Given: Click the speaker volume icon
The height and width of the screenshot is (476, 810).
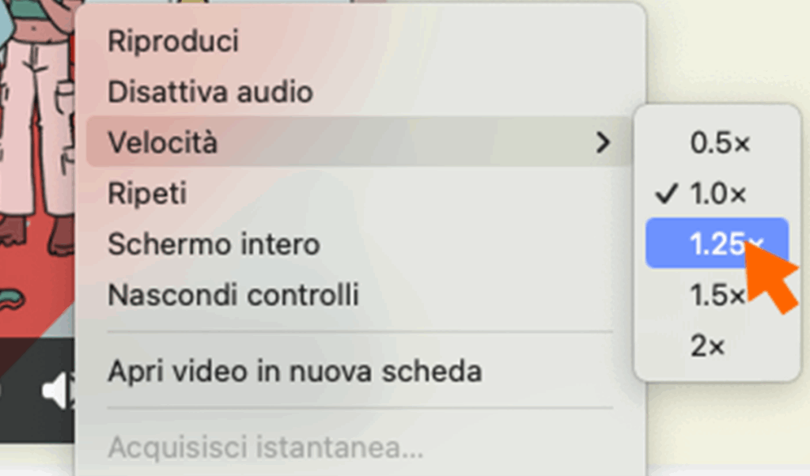Looking at the screenshot, I should coord(59,391).
